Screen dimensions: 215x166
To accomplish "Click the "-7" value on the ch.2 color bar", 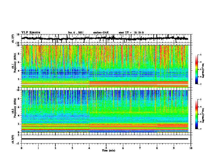I will tap(200, 129).
